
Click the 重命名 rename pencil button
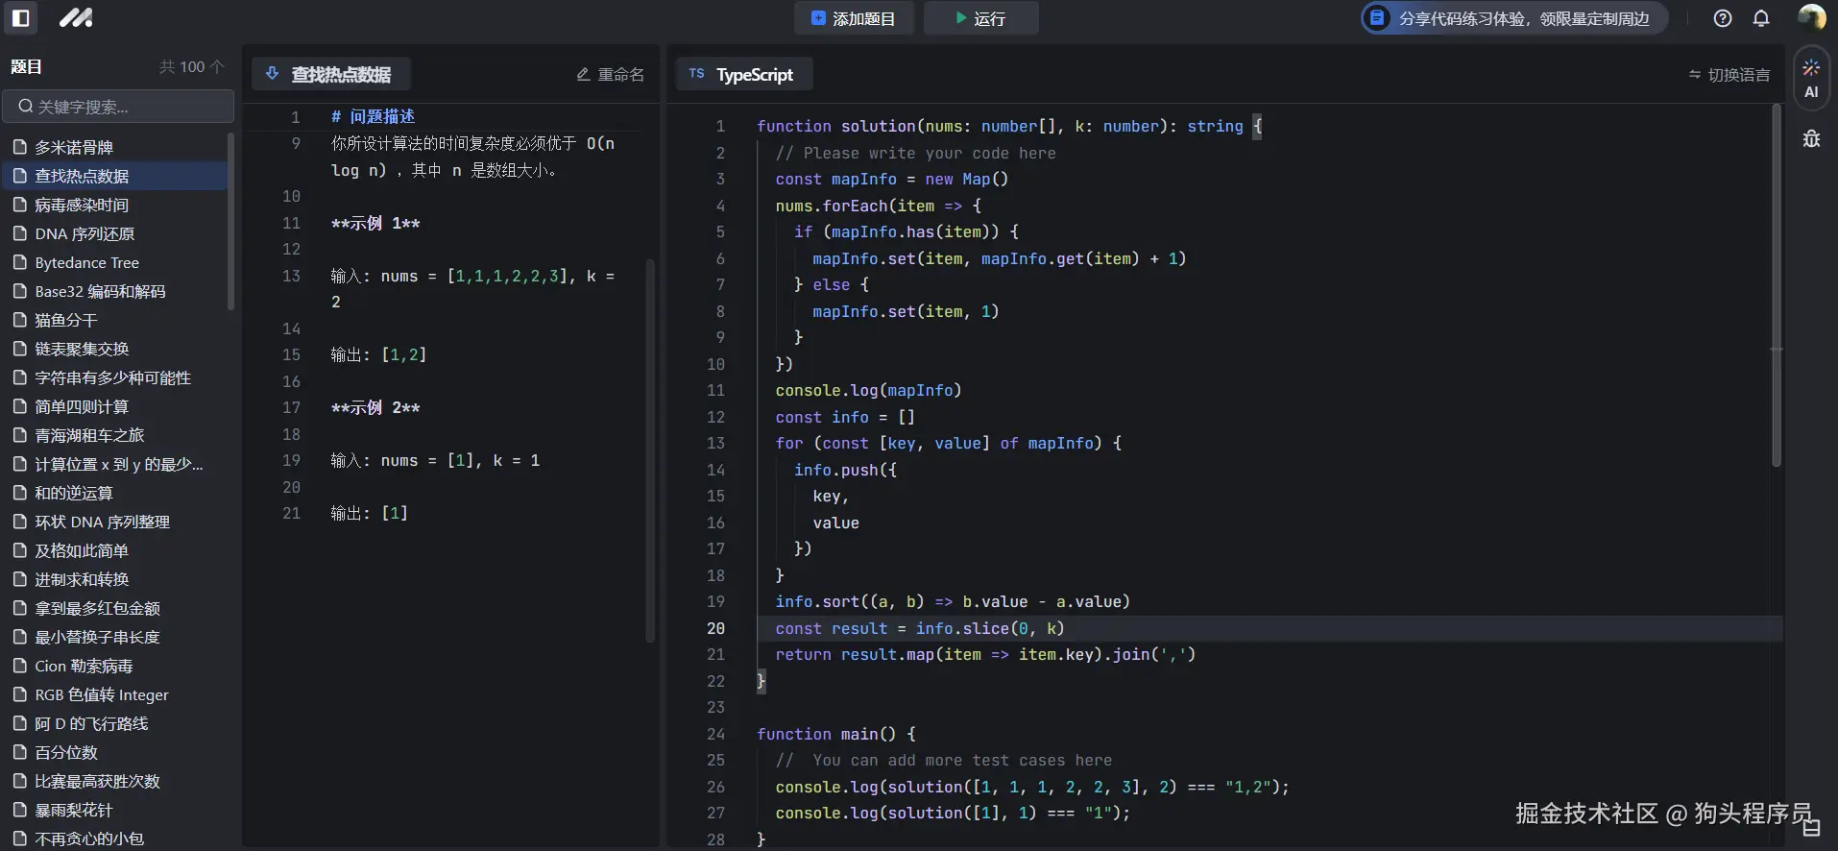pyautogui.click(x=611, y=75)
